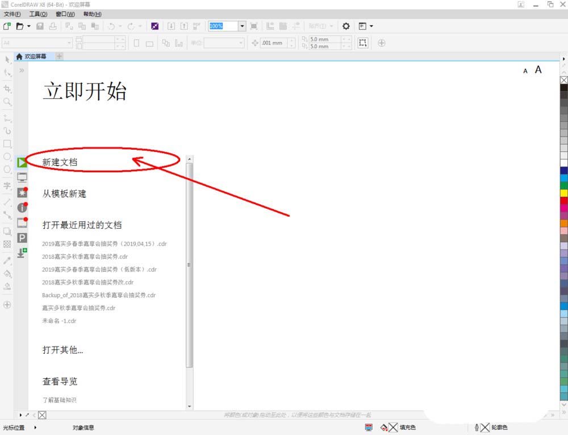Viewport: 568px width, 435px height.
Task: Click the New document toolbar icon
Action: pos(7,26)
